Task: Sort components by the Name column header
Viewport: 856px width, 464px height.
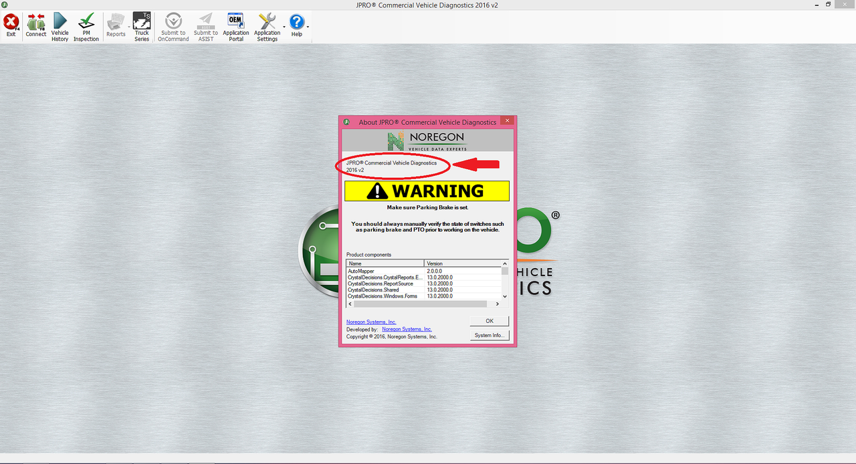Action: click(385, 263)
